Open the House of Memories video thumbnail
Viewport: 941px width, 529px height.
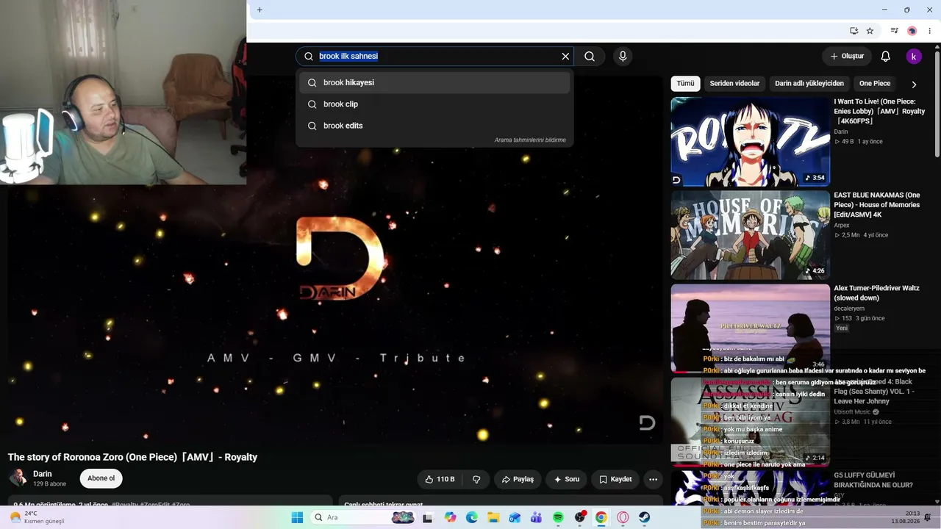pyautogui.click(x=750, y=235)
